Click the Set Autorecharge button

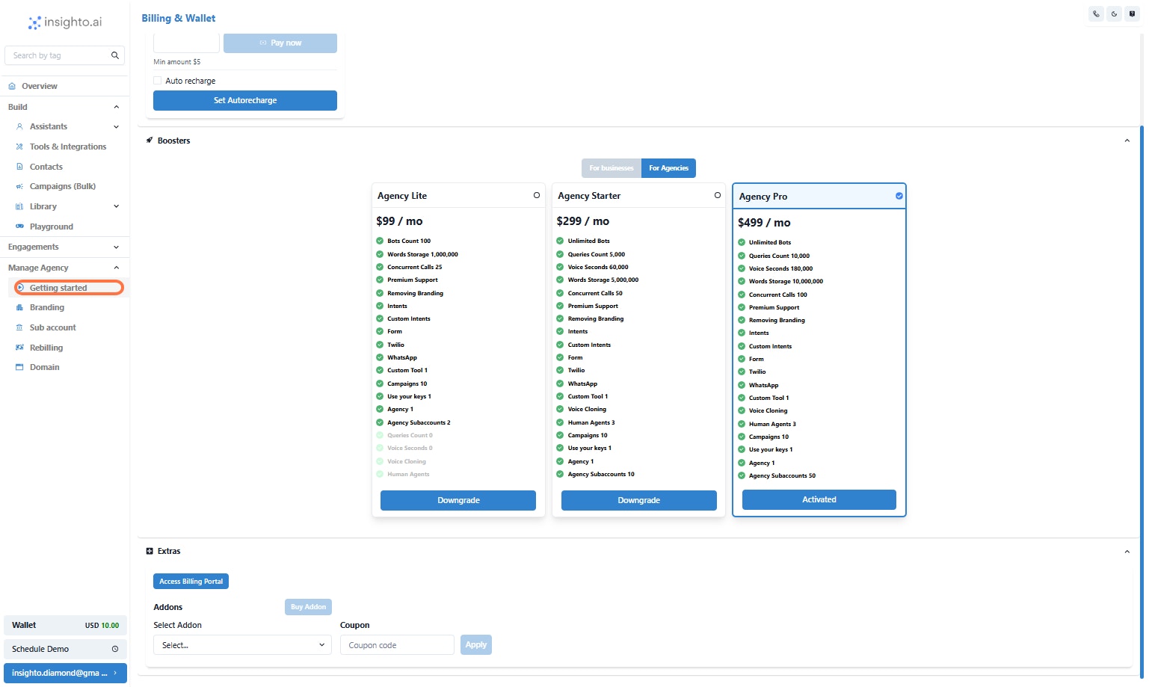click(245, 100)
